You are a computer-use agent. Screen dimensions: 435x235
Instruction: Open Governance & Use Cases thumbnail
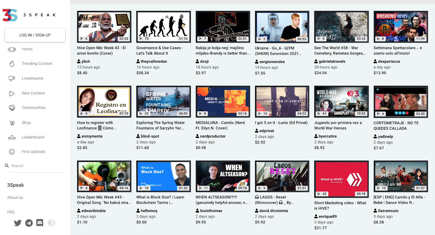[163, 27]
